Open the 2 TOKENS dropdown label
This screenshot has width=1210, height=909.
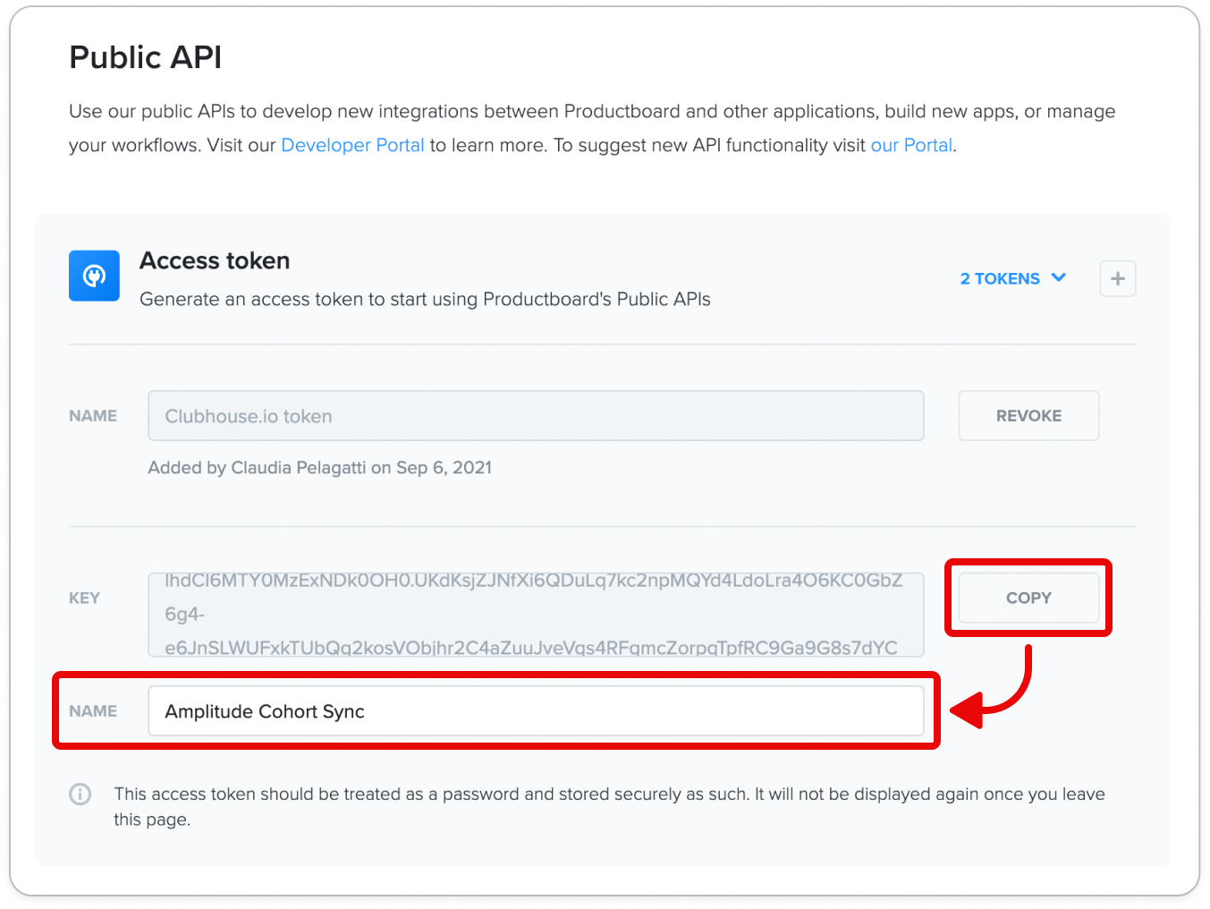1000,279
